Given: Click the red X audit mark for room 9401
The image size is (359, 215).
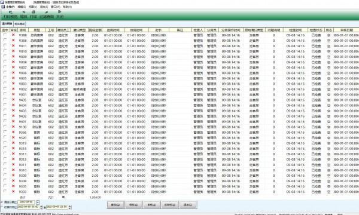Looking at the screenshot, I should 13,121.
